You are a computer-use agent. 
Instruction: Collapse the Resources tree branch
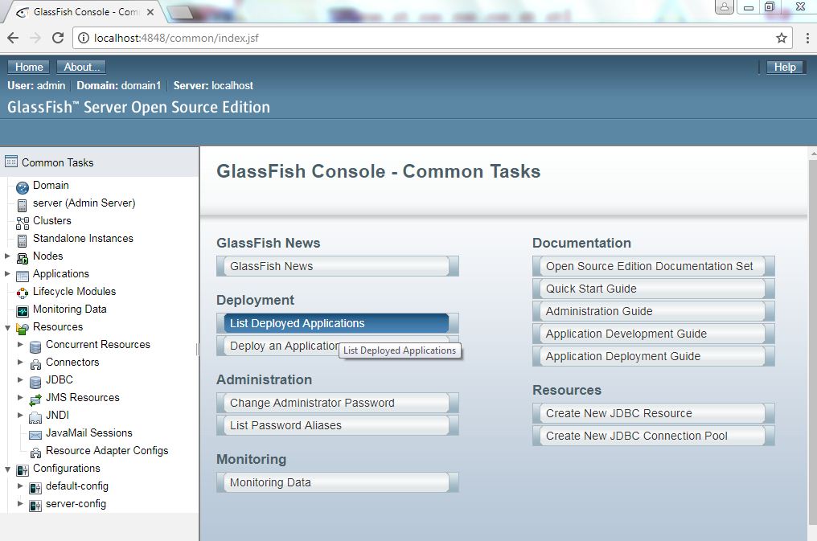click(x=6, y=327)
